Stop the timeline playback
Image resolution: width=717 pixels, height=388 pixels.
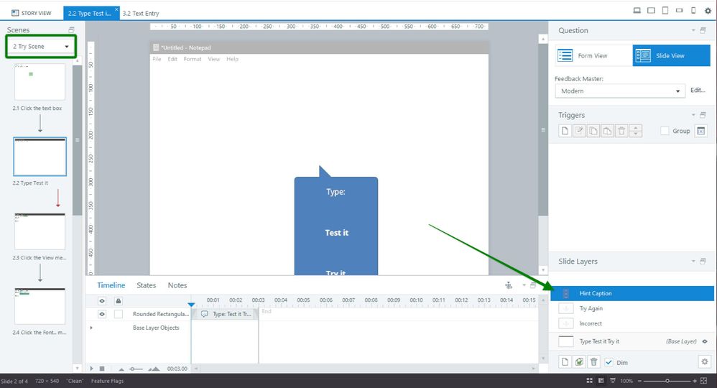(x=102, y=369)
